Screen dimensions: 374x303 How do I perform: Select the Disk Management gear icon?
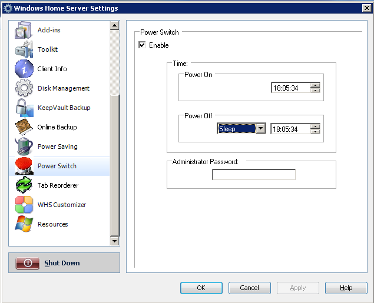(x=24, y=88)
